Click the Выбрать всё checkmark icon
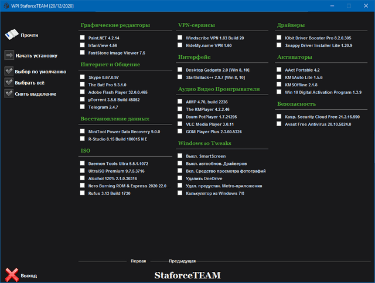This screenshot has height=283, width=375. 9,82
